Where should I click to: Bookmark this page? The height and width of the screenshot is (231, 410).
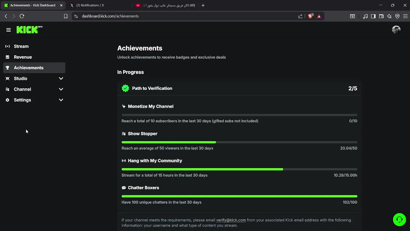(x=66, y=16)
